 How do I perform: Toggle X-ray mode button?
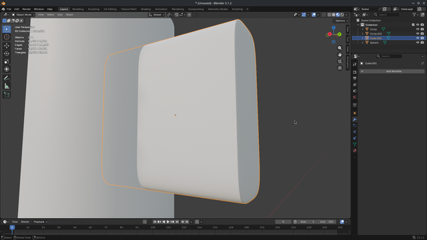[324, 15]
